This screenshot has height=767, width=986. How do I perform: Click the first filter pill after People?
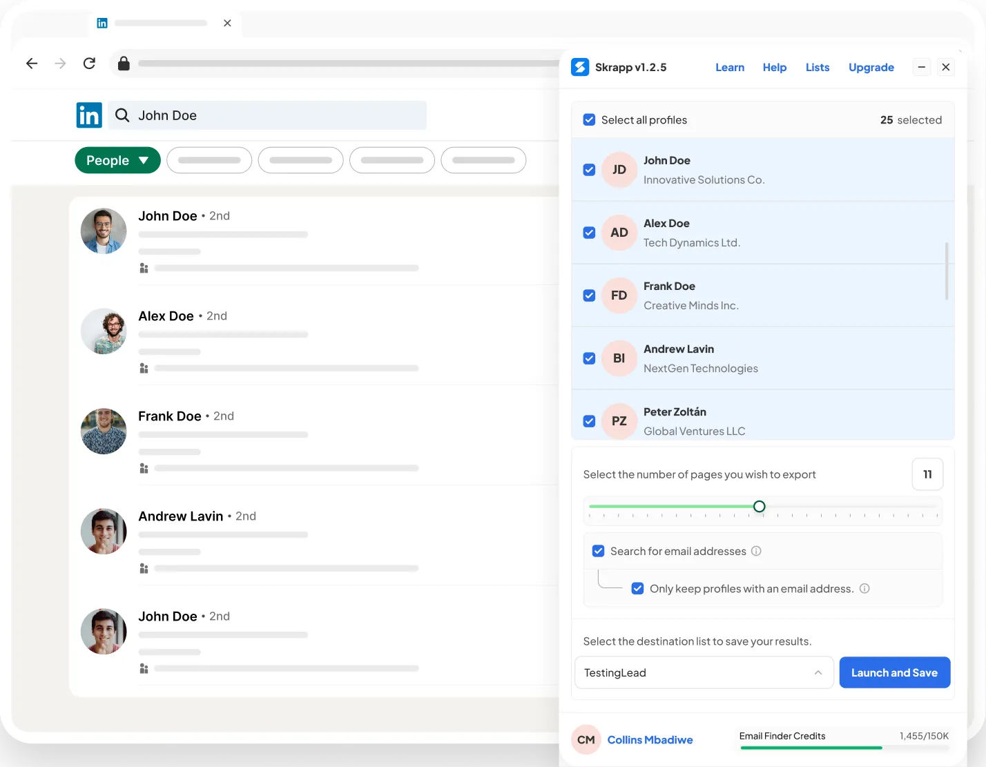click(209, 160)
